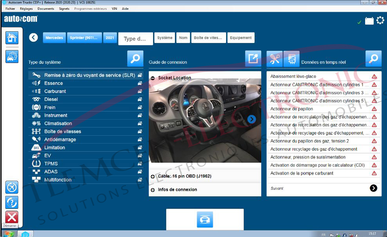Click vehicle icon at end of Frein row
Viewport: 387px width, 237px height.
[x=140, y=108]
